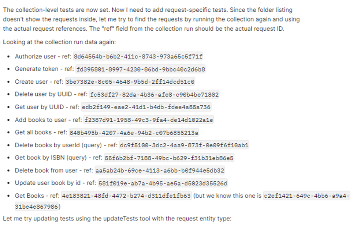Click the 'Get book by ISBN (query)' label
This screenshot has width=357, height=227.
pyautogui.click(x=50, y=158)
